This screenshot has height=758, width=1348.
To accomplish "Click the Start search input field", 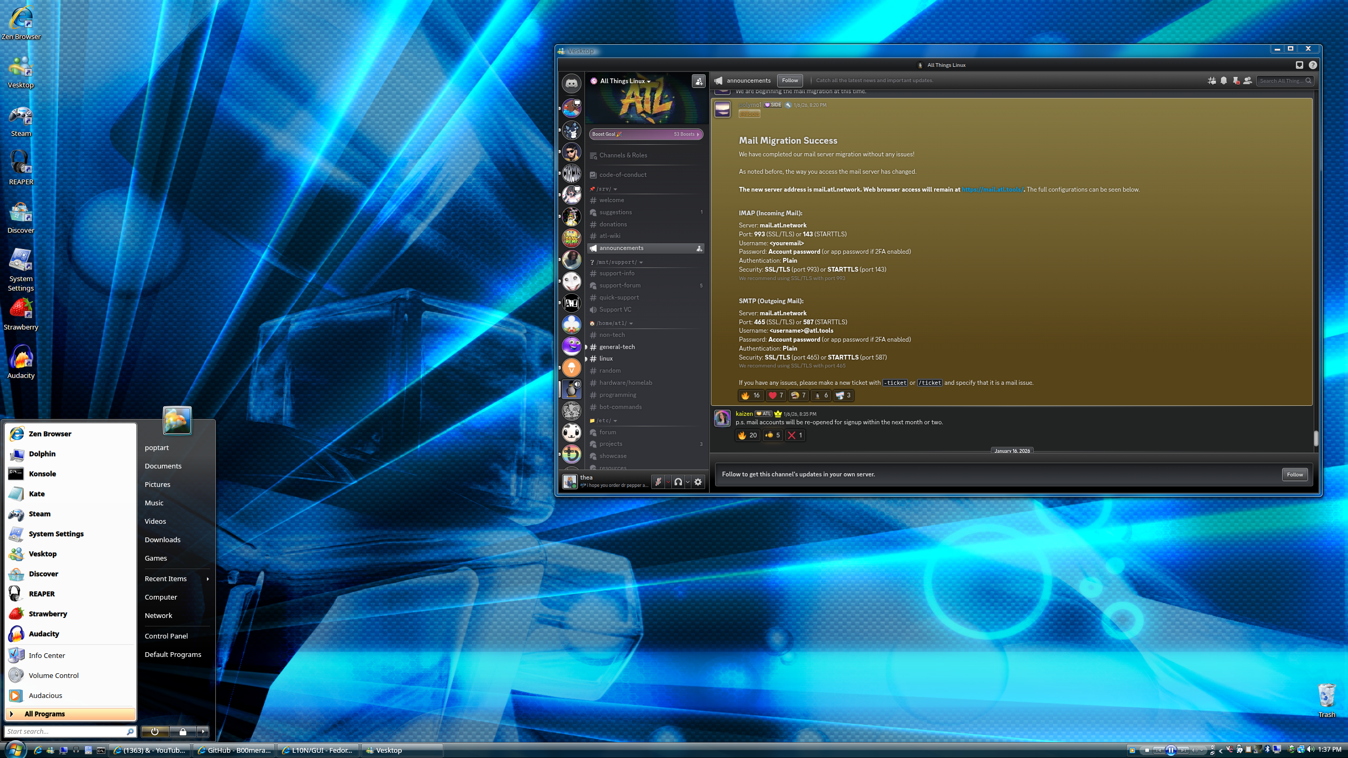I will tap(71, 731).
